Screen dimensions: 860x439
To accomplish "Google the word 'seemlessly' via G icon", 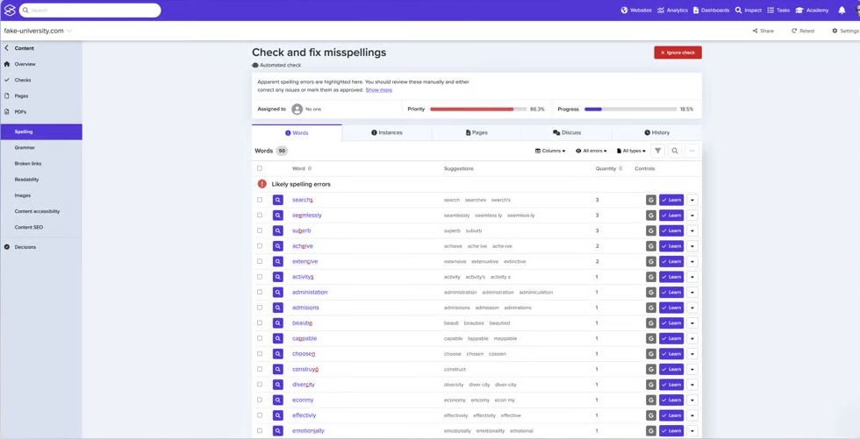I will point(651,216).
